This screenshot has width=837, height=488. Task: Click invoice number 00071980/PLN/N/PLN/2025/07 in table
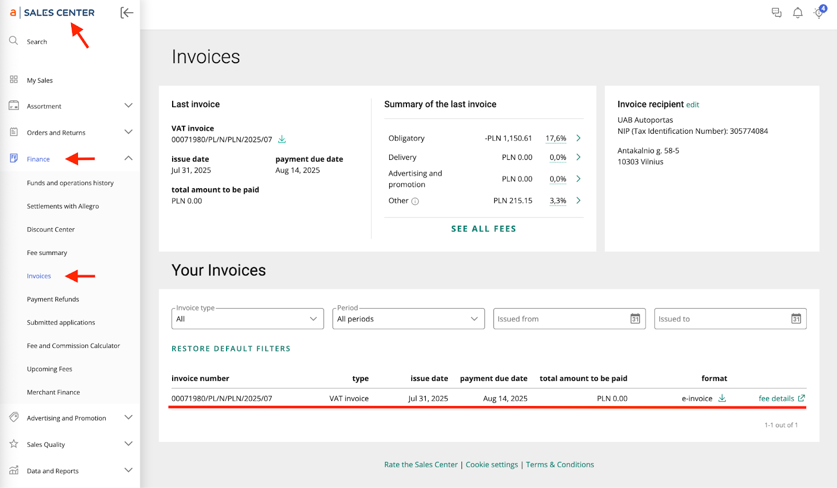(222, 398)
